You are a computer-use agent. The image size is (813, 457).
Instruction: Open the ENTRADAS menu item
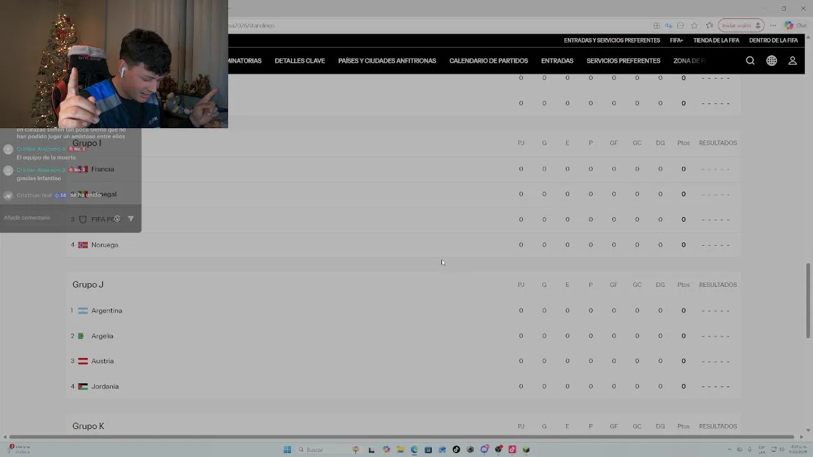(x=557, y=61)
